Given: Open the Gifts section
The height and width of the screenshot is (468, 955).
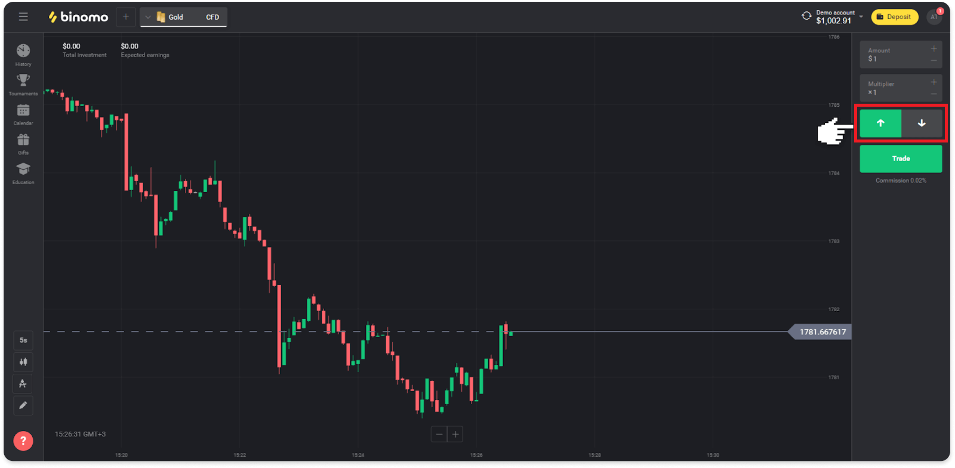Looking at the screenshot, I should 23,143.
